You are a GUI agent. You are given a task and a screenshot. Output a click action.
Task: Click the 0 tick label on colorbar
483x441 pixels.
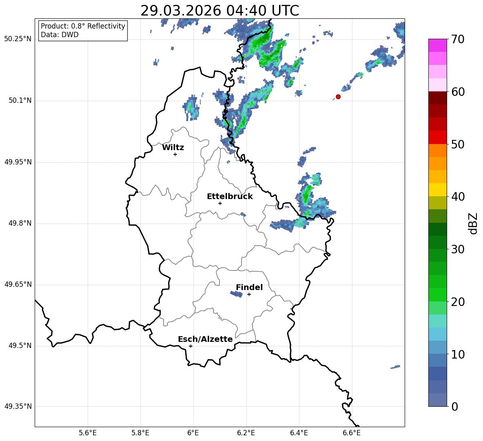tap(454, 406)
